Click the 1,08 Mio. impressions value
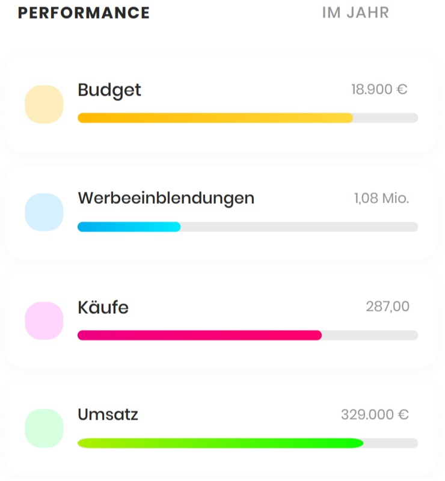 click(x=381, y=198)
